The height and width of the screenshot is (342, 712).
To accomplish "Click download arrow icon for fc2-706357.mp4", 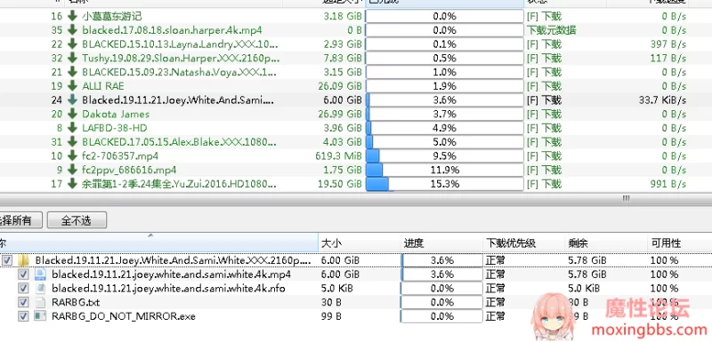I will pyautogui.click(x=72, y=155).
